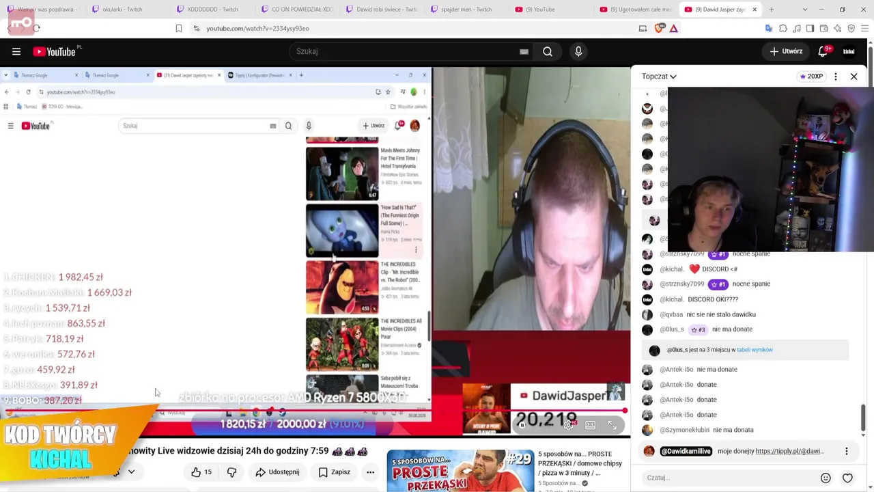
Task: Open emoji picker in chat input
Action: coord(826,478)
